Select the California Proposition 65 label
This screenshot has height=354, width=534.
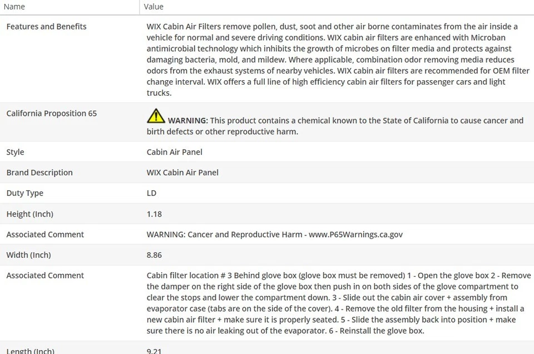(51, 113)
